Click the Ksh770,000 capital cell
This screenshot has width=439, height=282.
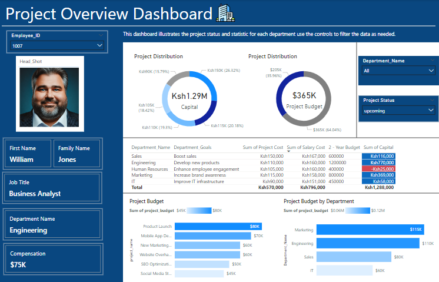coord(378,162)
